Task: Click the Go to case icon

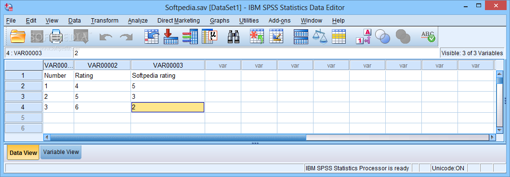Action: pyautogui.click(x=152, y=36)
